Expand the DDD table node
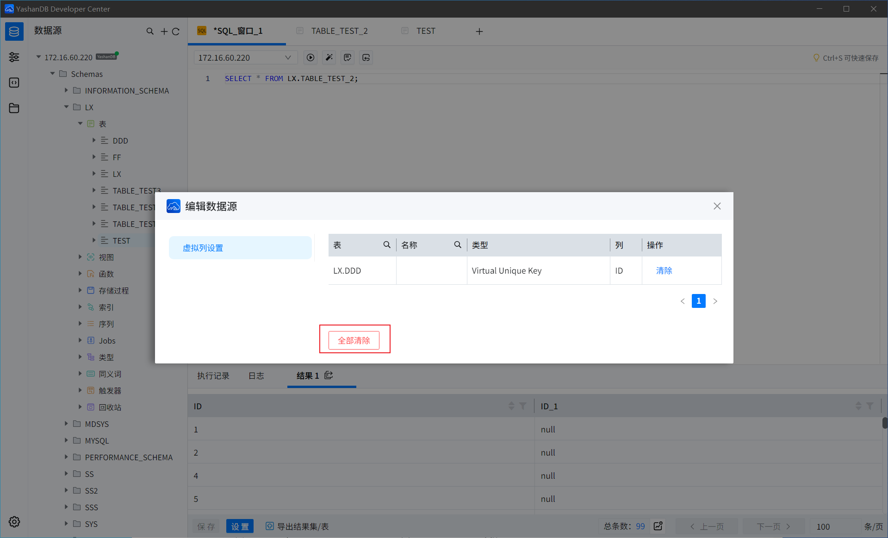The image size is (888, 538). [94, 140]
